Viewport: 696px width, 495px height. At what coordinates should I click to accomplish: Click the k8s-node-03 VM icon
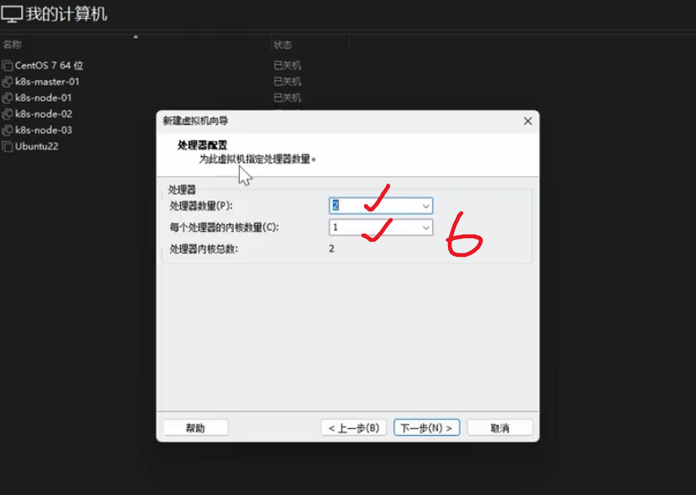coord(7,130)
